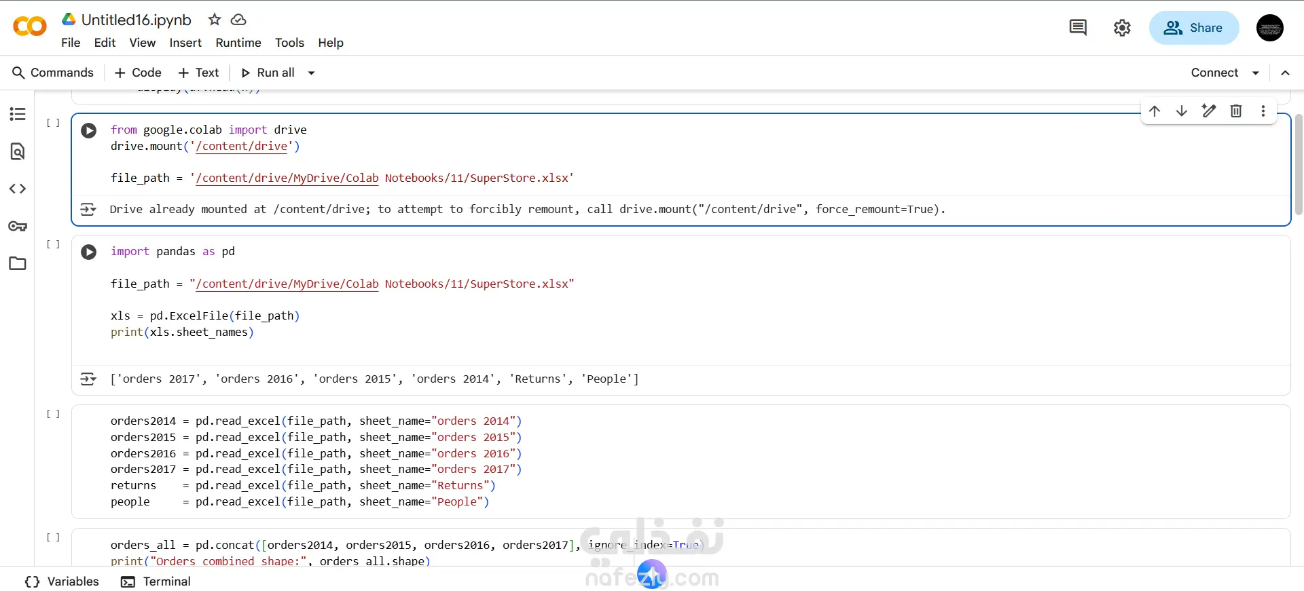Open notebook settings gear
This screenshot has width=1304, height=591.
coord(1122,28)
